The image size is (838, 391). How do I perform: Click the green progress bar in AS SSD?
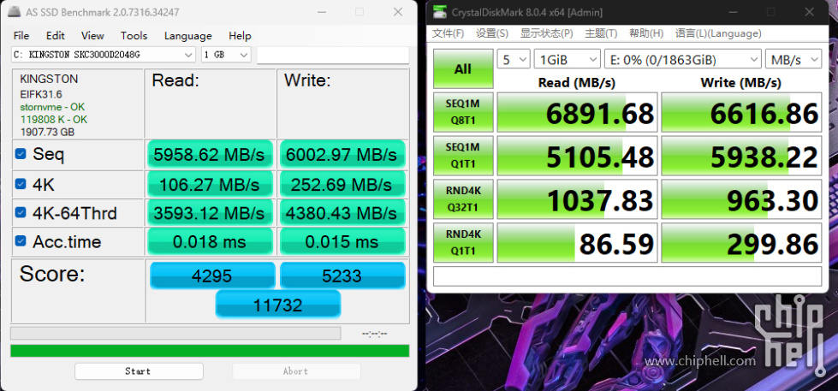pos(209,351)
